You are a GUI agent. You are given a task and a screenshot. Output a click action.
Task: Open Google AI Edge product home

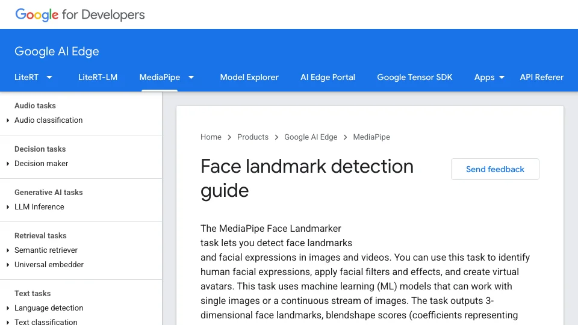(x=57, y=51)
